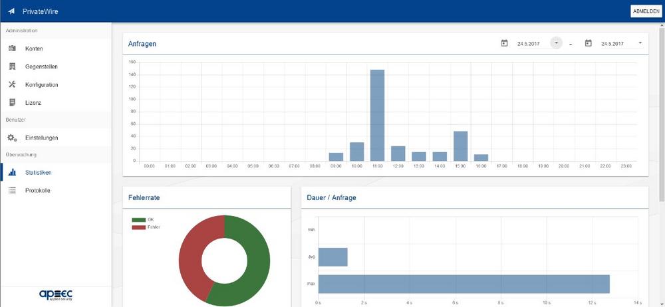Click the Gegenstellen building icon
The width and height of the screenshot is (665, 307).
pos(12,66)
